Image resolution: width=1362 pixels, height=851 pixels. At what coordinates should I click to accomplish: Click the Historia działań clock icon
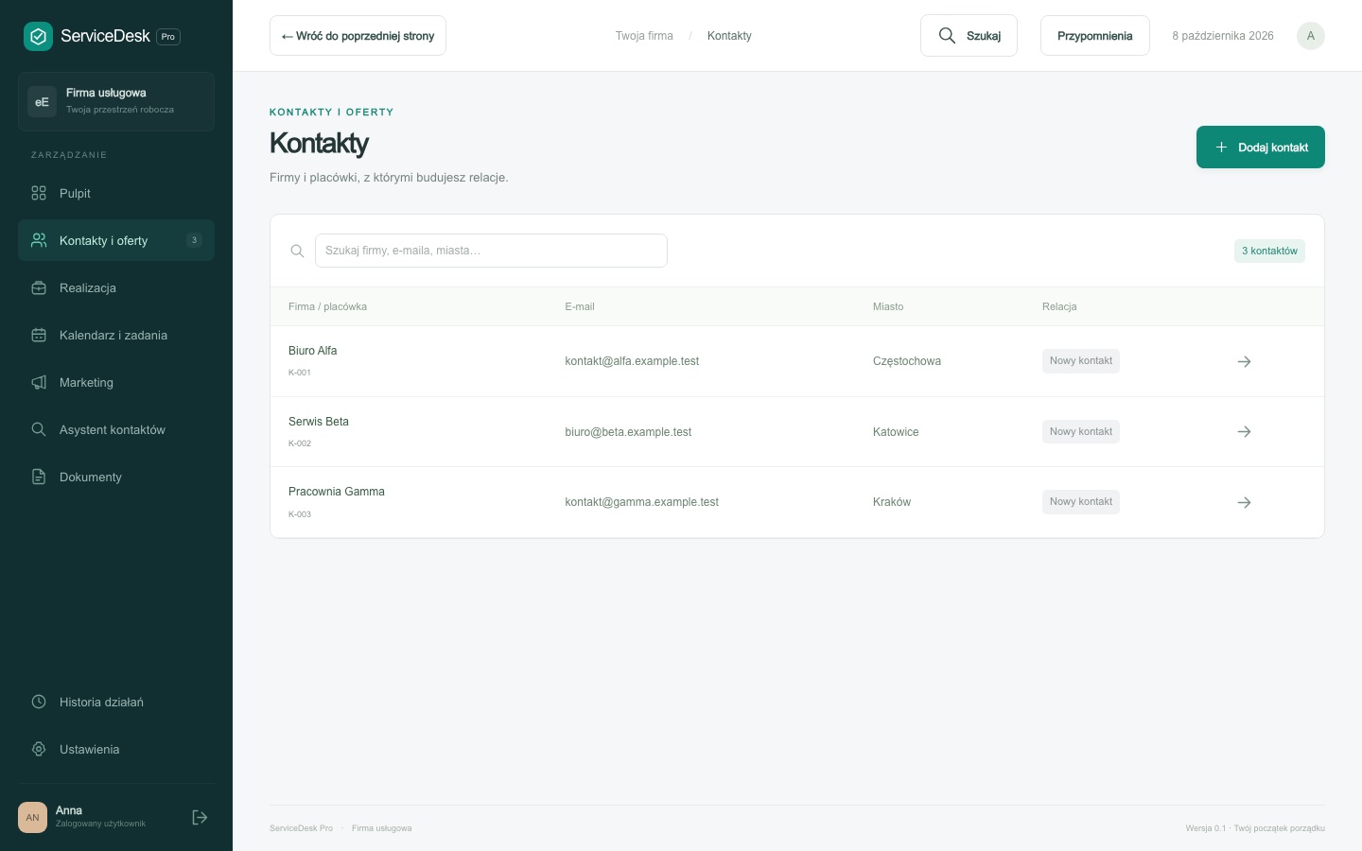coord(39,702)
